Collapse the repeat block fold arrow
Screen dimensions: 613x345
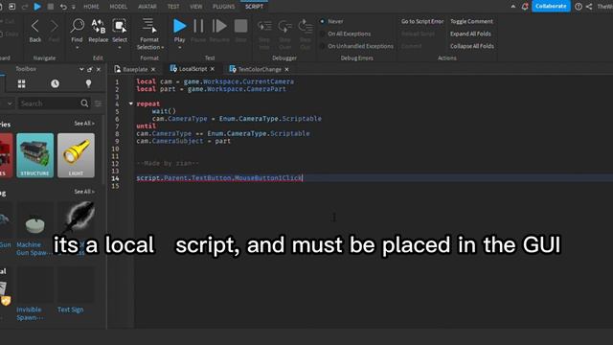coord(131,103)
